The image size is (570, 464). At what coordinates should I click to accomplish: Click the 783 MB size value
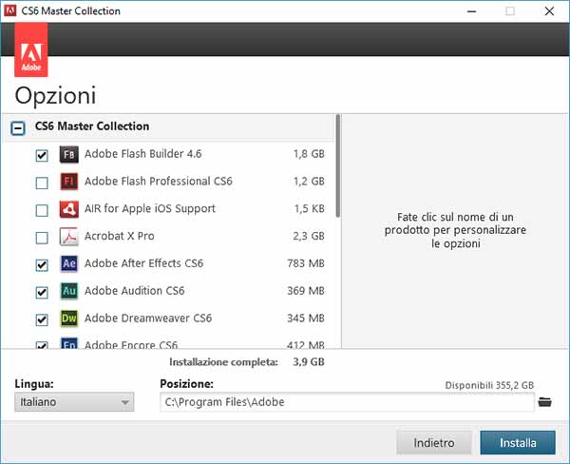pos(306,263)
